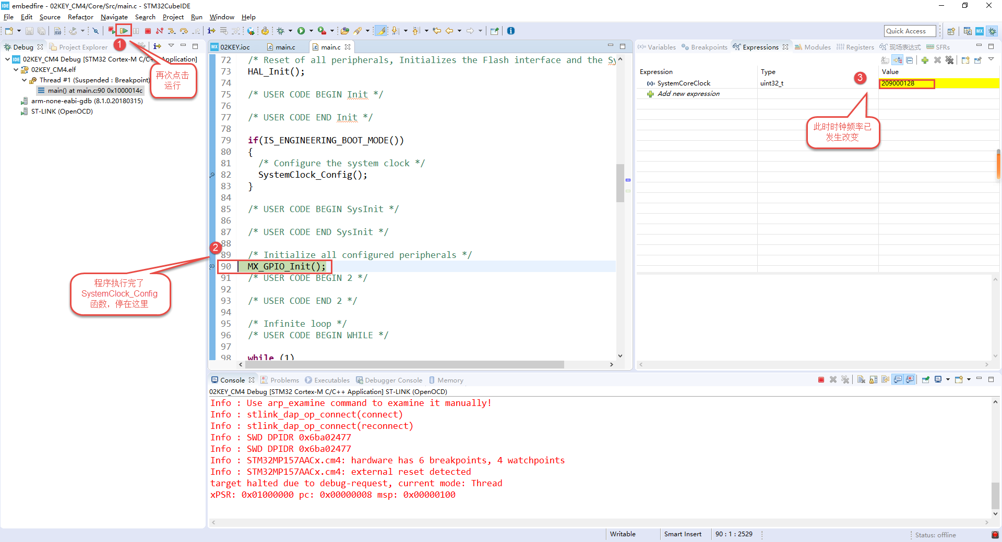The height and width of the screenshot is (542, 1002).
Task: Click editor vertical scrollbar thumb
Action: (x=620, y=183)
